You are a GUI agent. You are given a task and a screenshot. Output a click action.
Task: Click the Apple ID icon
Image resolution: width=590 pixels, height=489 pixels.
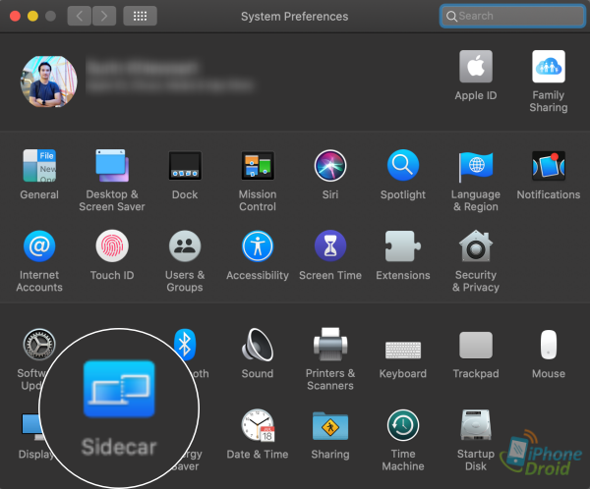pyautogui.click(x=476, y=68)
